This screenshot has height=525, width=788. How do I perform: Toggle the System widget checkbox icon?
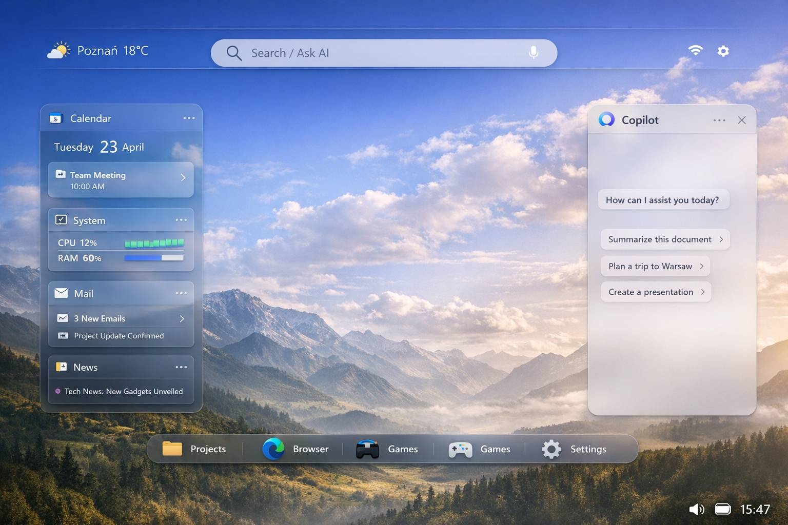pyautogui.click(x=61, y=219)
